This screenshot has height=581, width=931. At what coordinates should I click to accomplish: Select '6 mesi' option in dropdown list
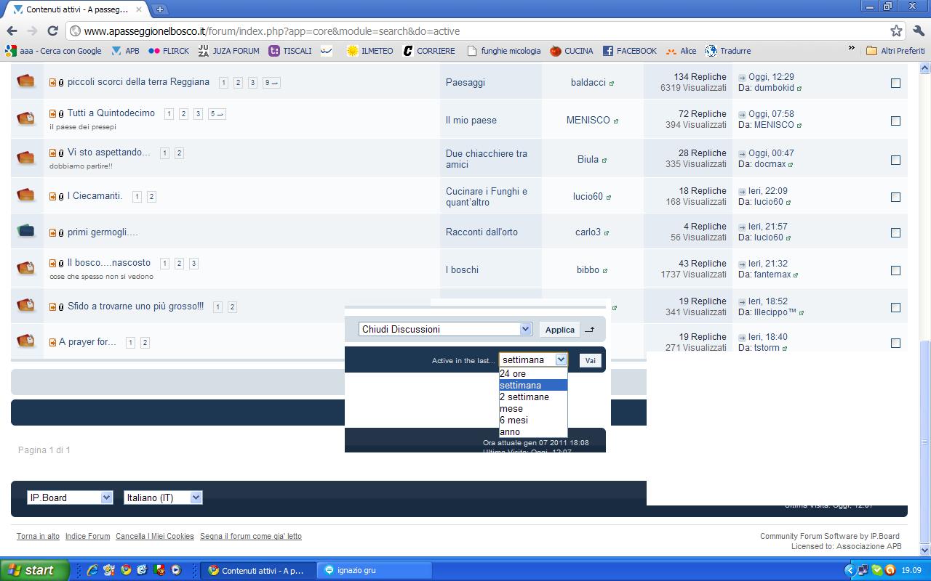tap(514, 420)
